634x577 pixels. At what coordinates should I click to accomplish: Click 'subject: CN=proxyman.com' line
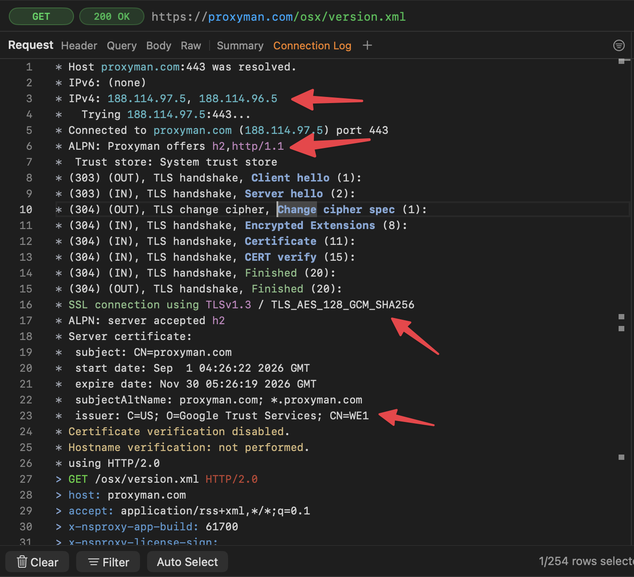153,352
